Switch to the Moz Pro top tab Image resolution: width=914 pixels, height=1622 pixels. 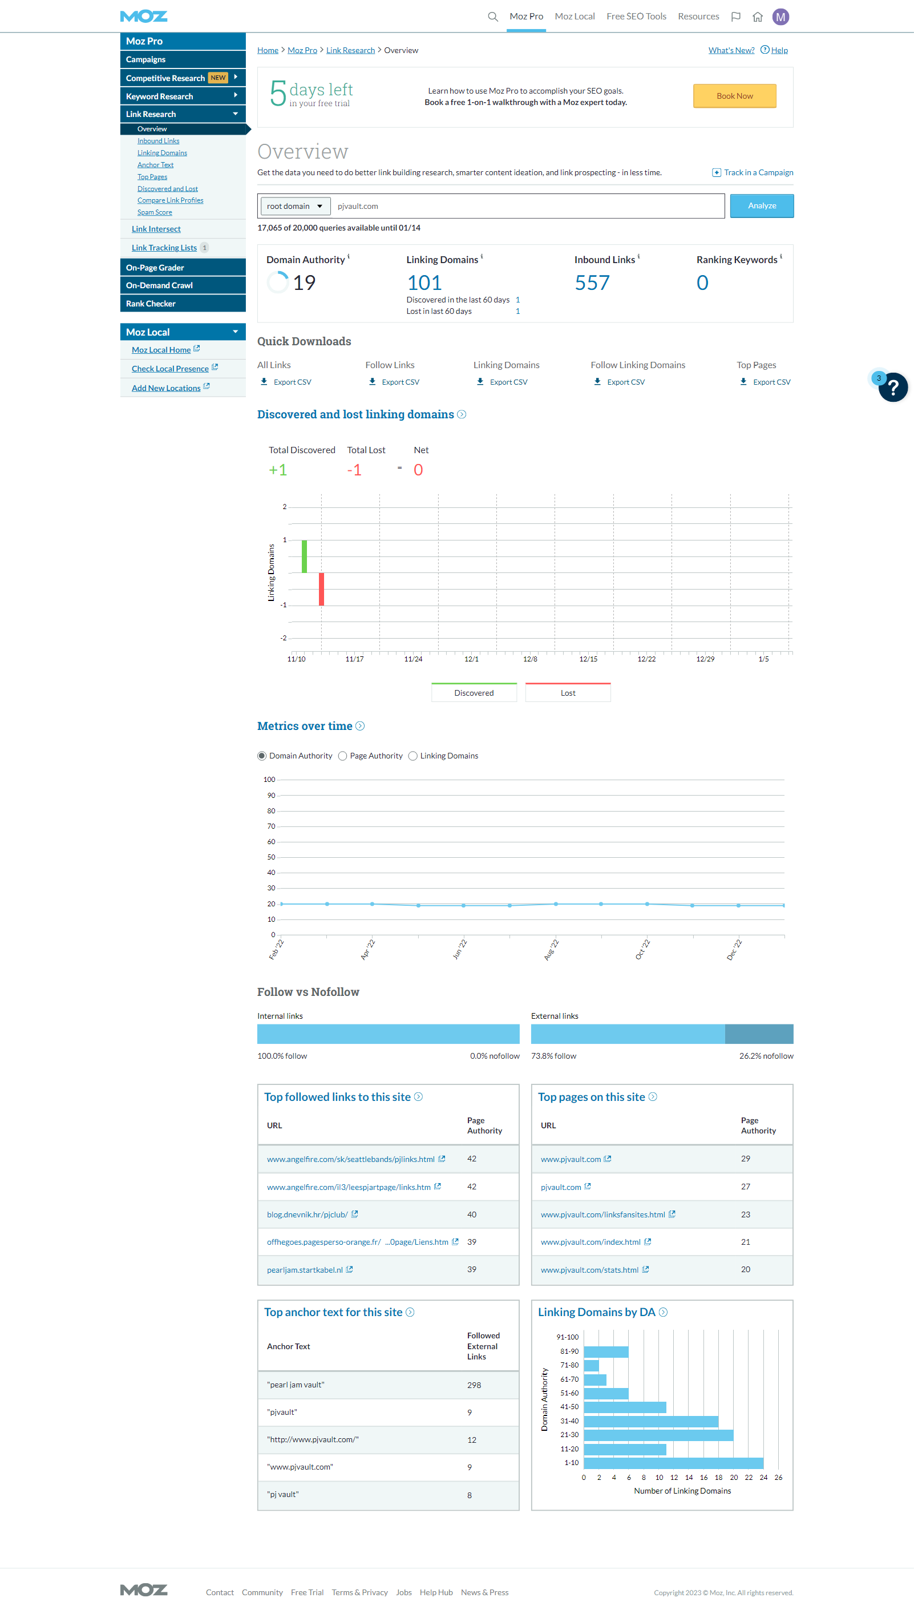526,17
